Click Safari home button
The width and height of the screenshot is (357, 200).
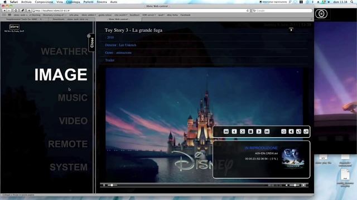pyautogui.click(x=16, y=11)
